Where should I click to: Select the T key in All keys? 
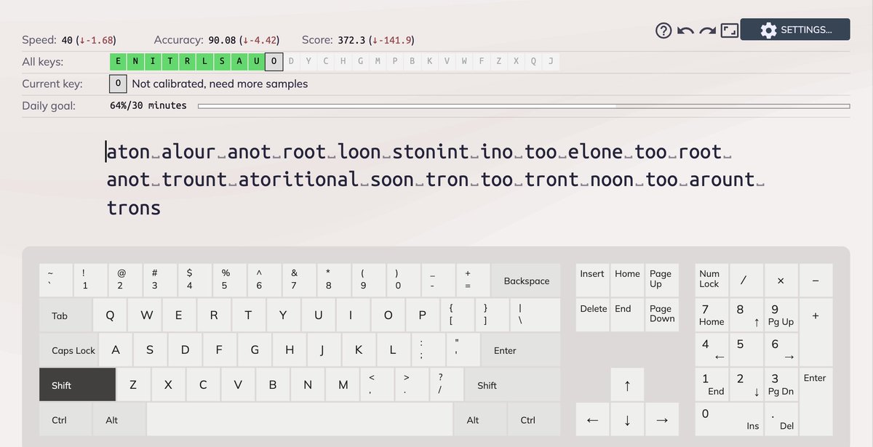pyautogui.click(x=170, y=62)
